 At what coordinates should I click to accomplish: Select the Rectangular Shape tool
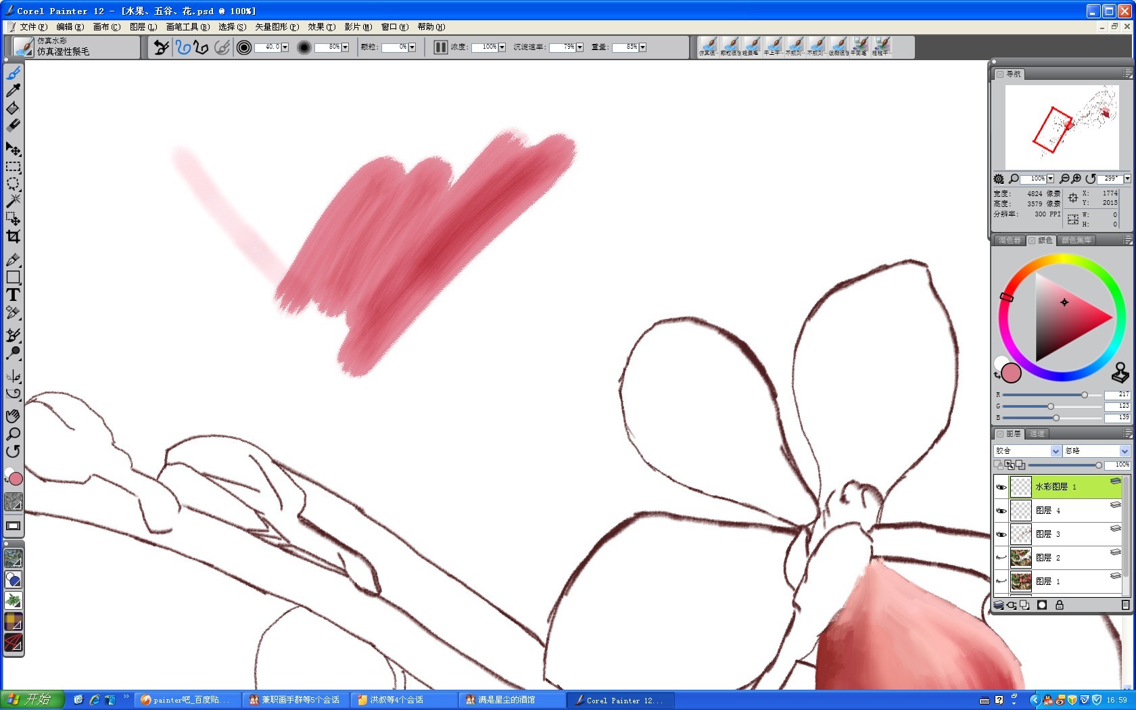pyautogui.click(x=14, y=277)
